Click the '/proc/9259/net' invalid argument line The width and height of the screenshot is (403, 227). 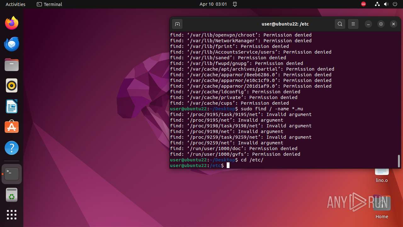pos(227,143)
